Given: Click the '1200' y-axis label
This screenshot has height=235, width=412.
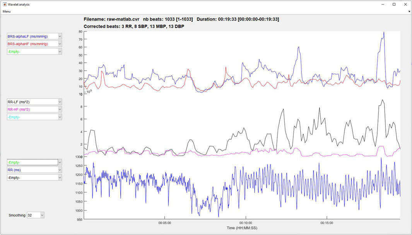Looking at the screenshot, I should point(79,175).
